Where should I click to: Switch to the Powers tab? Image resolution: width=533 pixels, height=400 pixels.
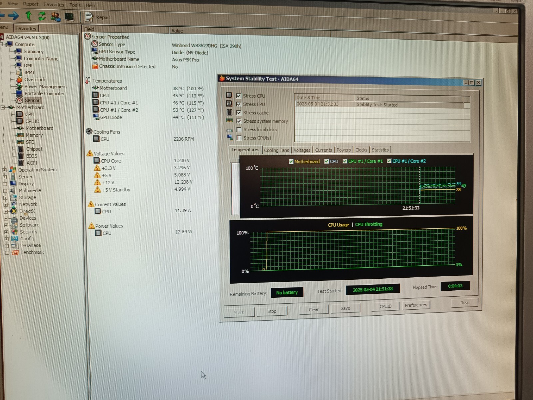coord(343,150)
